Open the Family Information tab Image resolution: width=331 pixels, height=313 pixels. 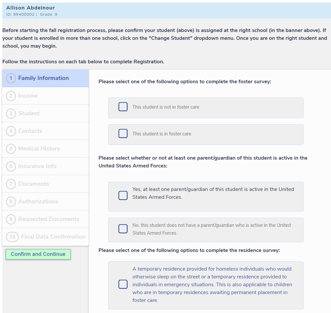click(x=45, y=78)
